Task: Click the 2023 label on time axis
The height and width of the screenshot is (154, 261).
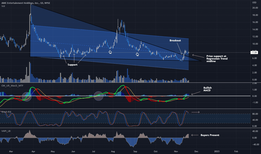Action: (216, 151)
